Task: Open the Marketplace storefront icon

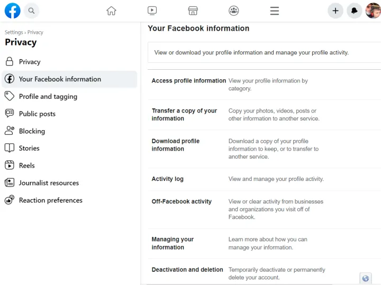Action: [x=193, y=11]
